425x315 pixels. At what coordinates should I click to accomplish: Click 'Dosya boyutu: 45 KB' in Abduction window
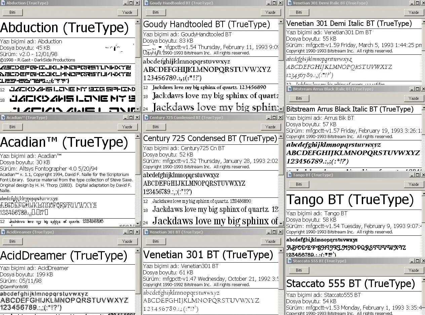25,48
